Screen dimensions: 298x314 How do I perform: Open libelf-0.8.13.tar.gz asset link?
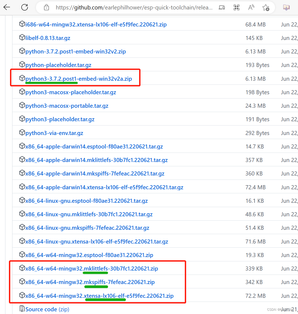pos(48,38)
